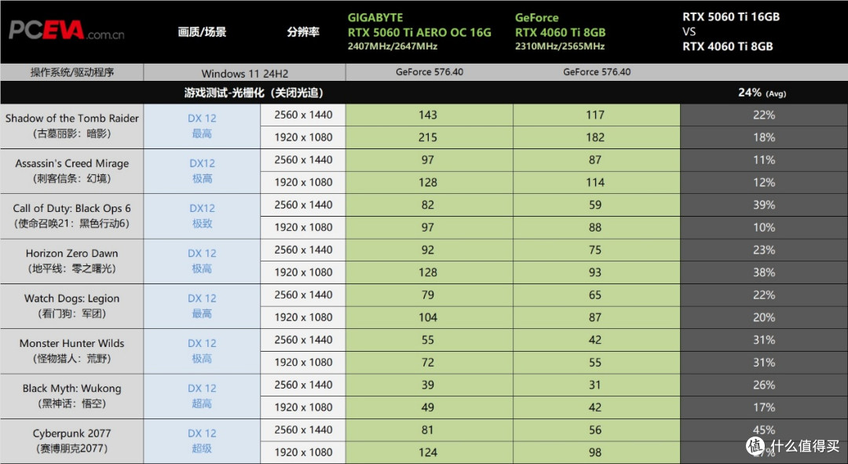The image size is (848, 464).
Task: Select the Horizon Zero Dawn game cell
Action: point(72,261)
